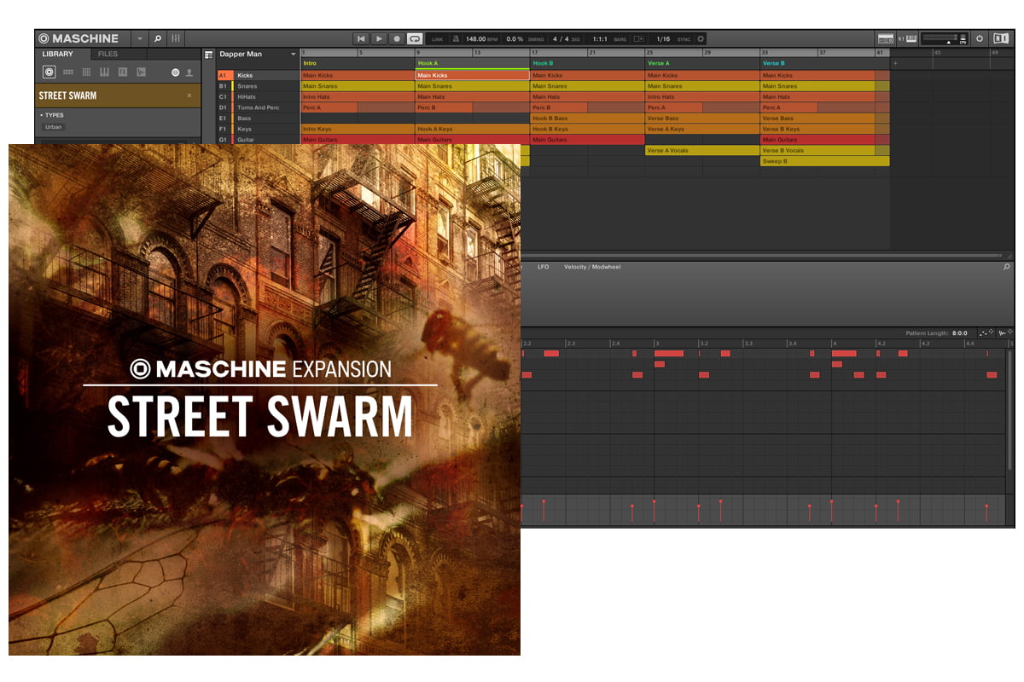
Task: Click the keyboard controller icon in header
Action: click(x=911, y=39)
